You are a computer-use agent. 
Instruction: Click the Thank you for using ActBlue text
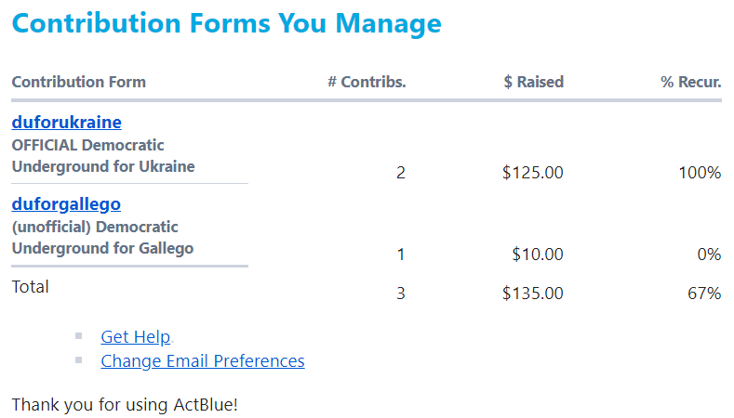[125, 405]
